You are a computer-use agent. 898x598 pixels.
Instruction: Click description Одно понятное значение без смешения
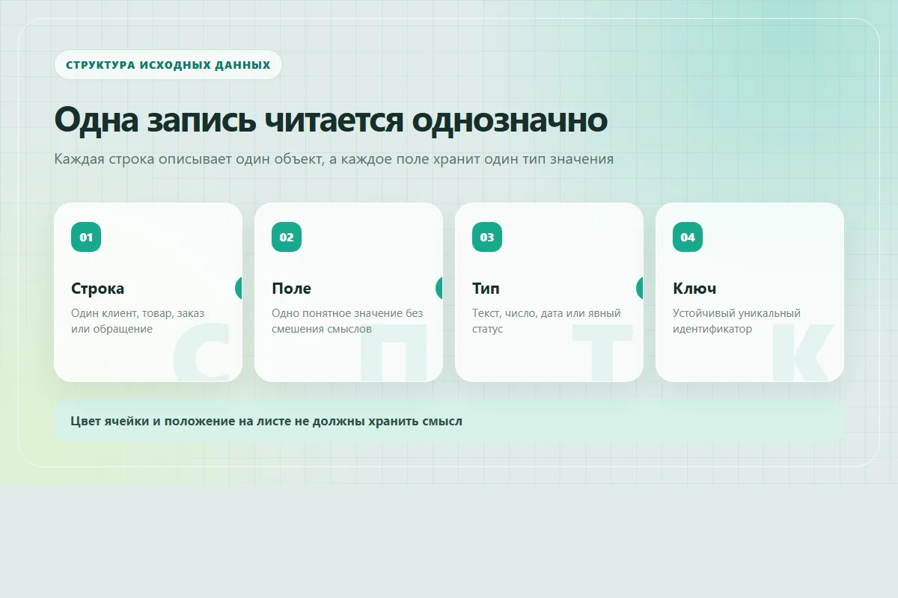click(x=347, y=321)
